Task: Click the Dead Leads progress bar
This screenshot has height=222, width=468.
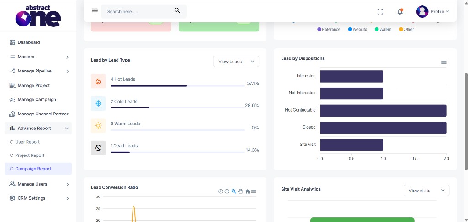Action: pyautogui.click(x=177, y=152)
